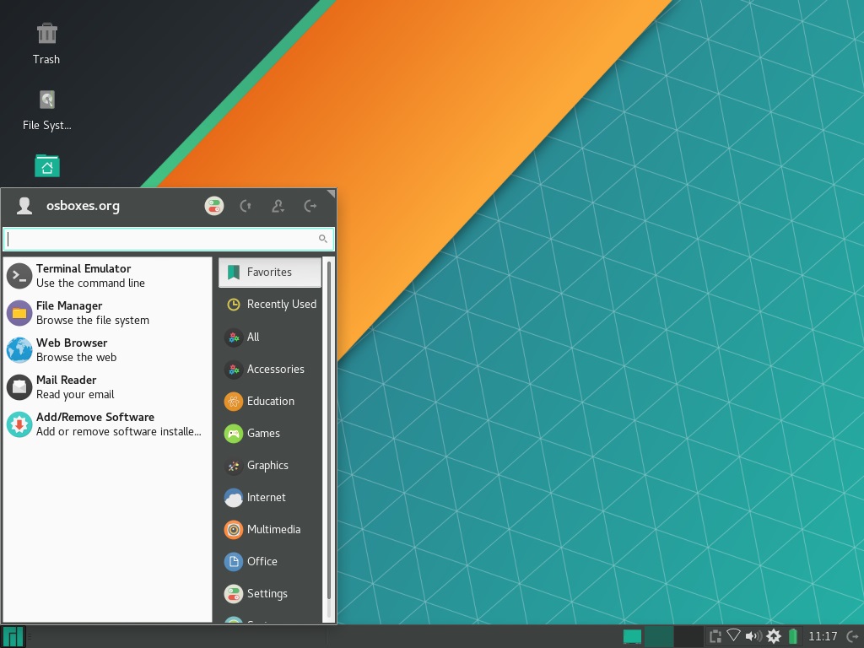Open the Web Browser
Screen dimensions: 864x648
coord(72,349)
